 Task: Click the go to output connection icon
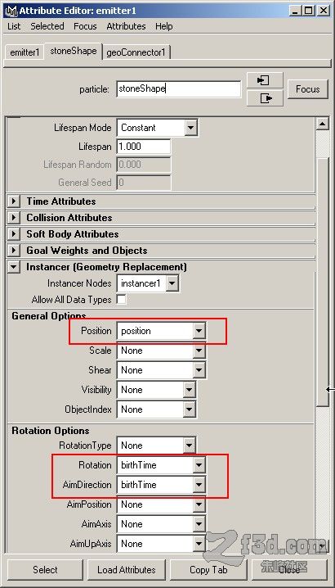(265, 98)
